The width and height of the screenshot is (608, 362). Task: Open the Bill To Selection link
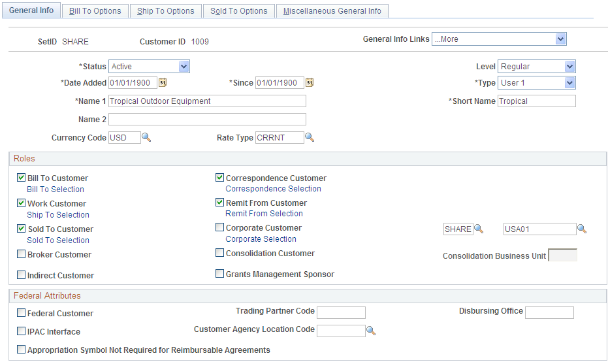coord(56,189)
